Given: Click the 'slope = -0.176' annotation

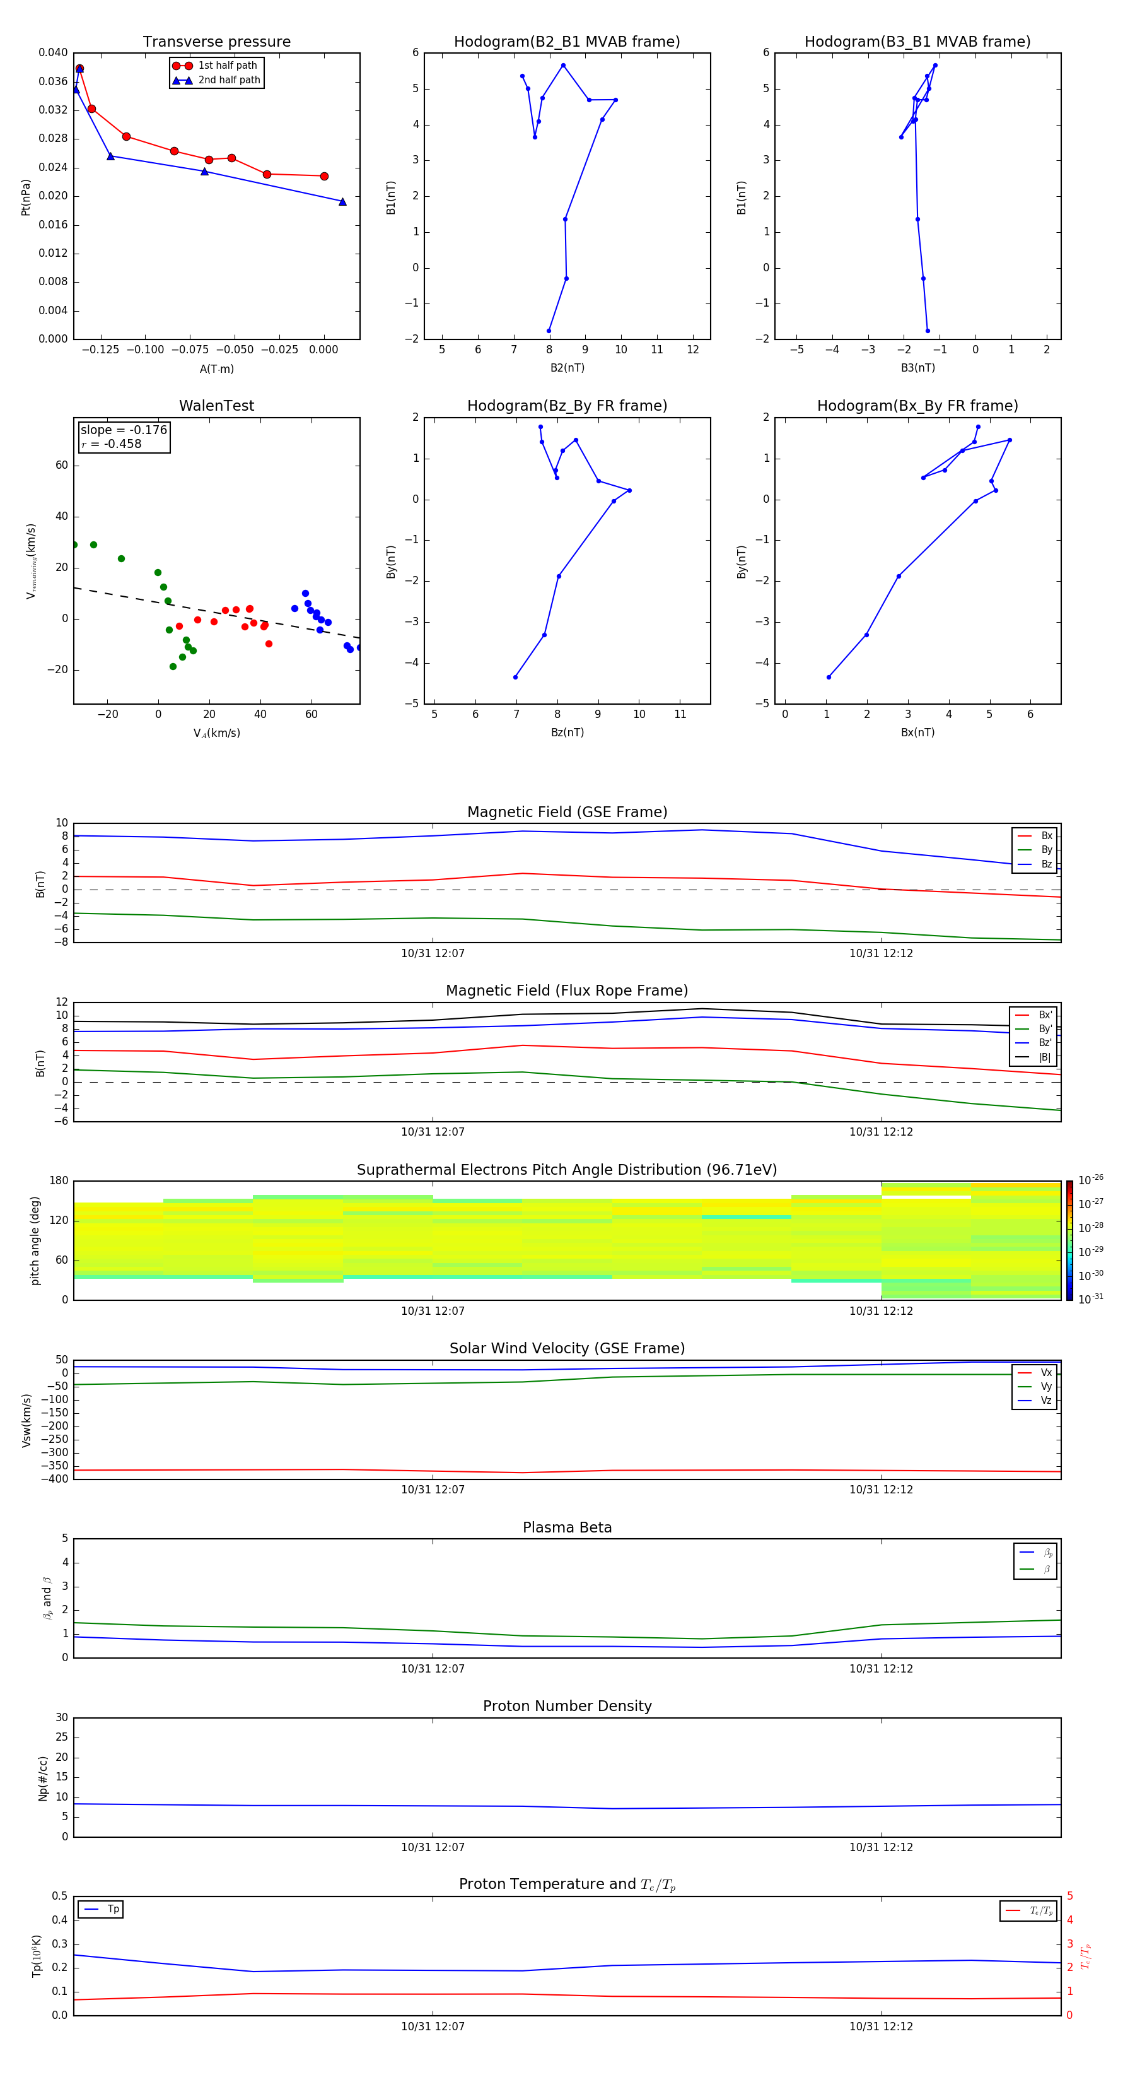Looking at the screenshot, I should (x=124, y=430).
